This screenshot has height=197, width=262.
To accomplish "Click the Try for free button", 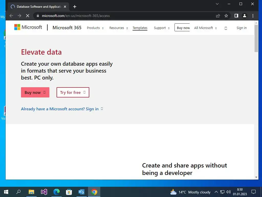I will pos(73,92).
